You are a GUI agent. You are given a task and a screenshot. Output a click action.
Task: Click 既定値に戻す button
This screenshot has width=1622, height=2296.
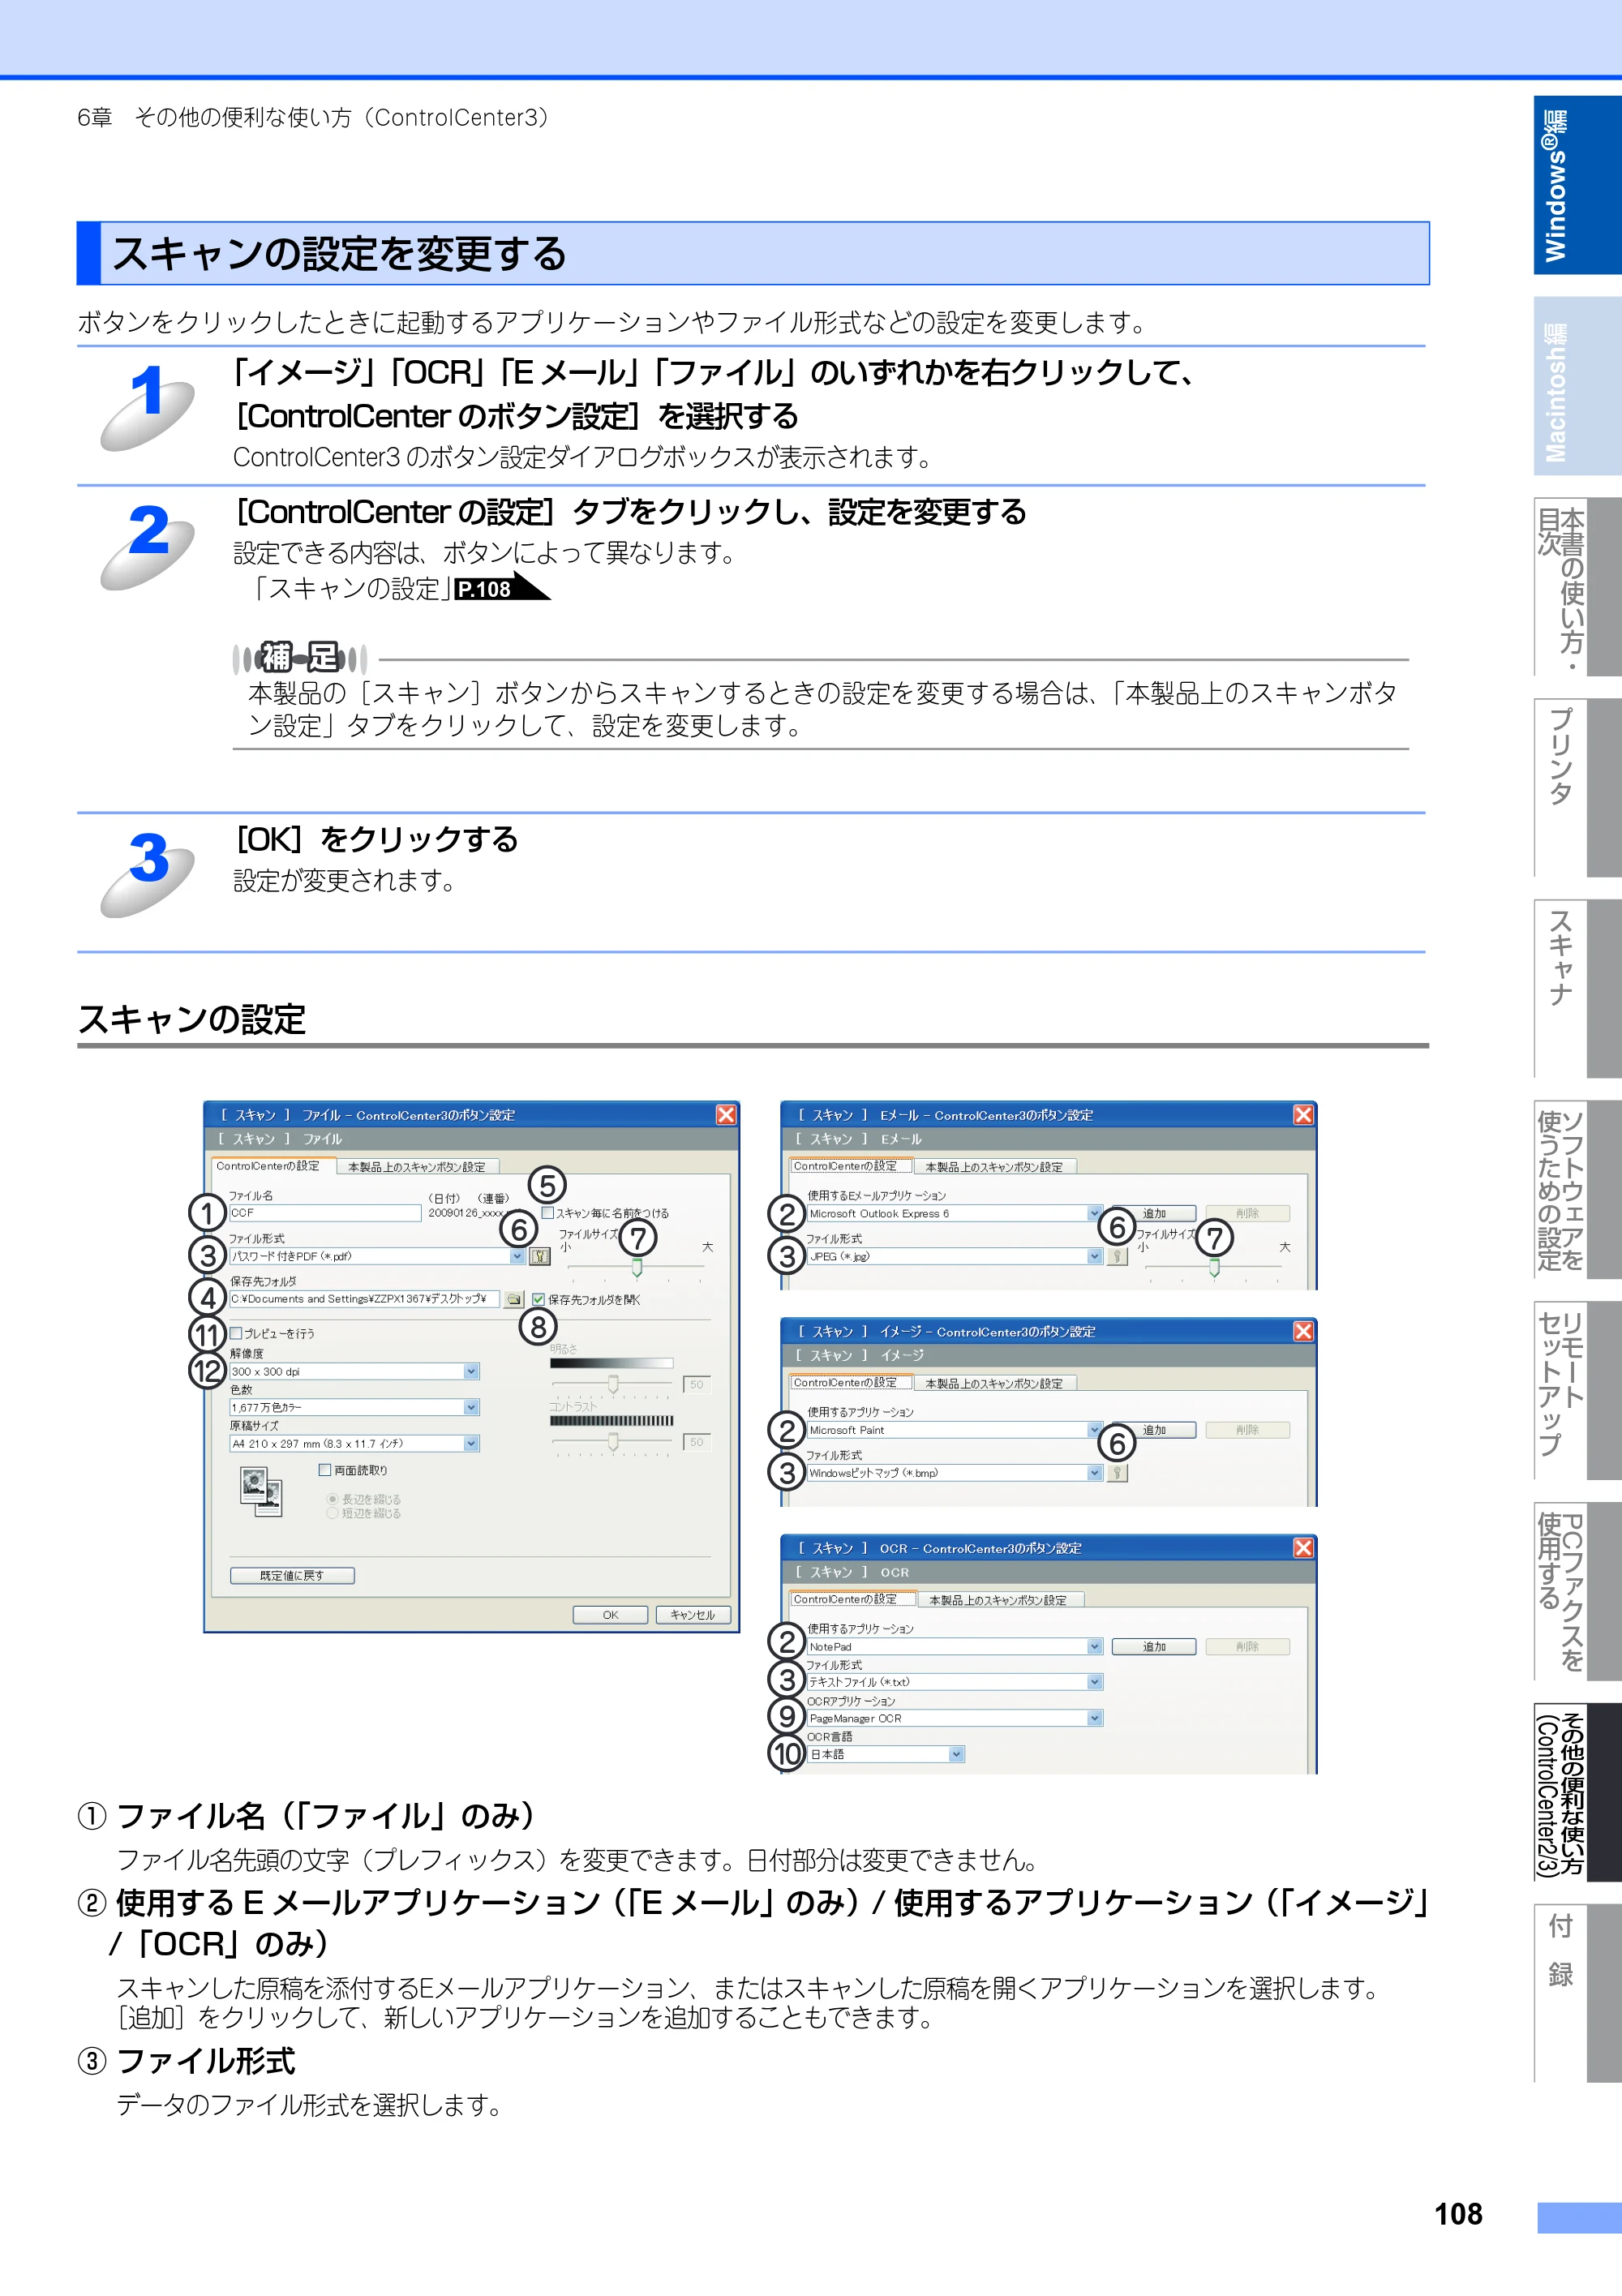[292, 1575]
